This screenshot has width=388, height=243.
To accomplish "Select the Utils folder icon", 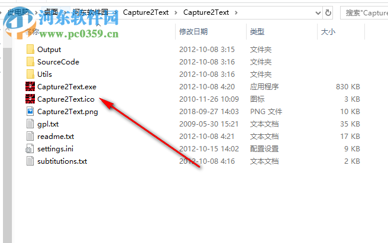I will point(30,74).
